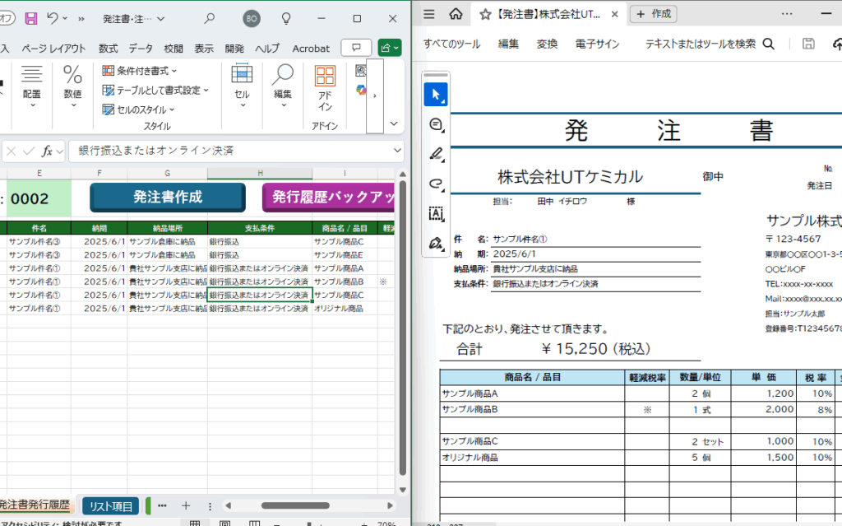Screen dimensions: 842x526
Task: Click the Excel vertical scrollbar down arrow
Action: (x=403, y=490)
